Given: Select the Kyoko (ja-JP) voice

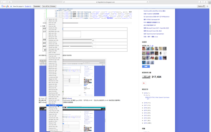Looking at the screenshot, I should click(55, 72).
